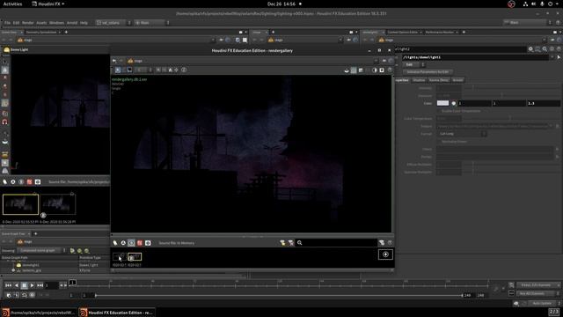Click the magnifier icon in parameter panel header
The width and height of the screenshot is (563, 317).
(545, 49)
